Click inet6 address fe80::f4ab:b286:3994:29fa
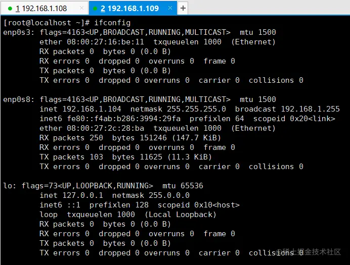The height and width of the screenshot is (265, 350). pos(124,119)
